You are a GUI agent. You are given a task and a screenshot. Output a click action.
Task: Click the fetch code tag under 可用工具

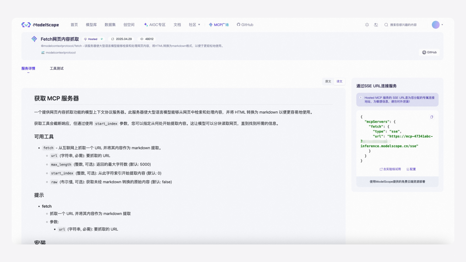tap(48, 148)
